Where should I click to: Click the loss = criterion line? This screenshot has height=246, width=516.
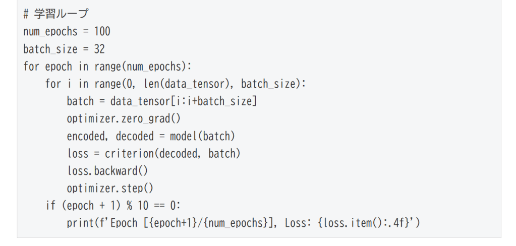[153, 154]
